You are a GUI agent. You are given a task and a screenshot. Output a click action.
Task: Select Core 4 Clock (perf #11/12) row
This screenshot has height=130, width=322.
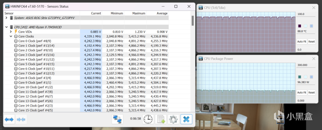coord(86,59)
